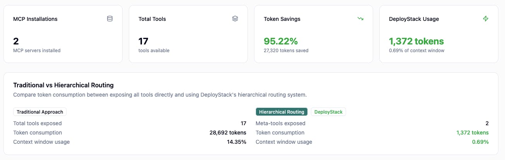Click the Traditional 'Token consumption' label

pos(38,133)
